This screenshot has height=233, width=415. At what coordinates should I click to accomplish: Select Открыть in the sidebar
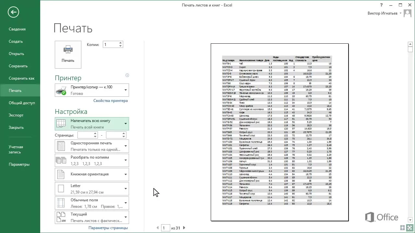point(20,54)
